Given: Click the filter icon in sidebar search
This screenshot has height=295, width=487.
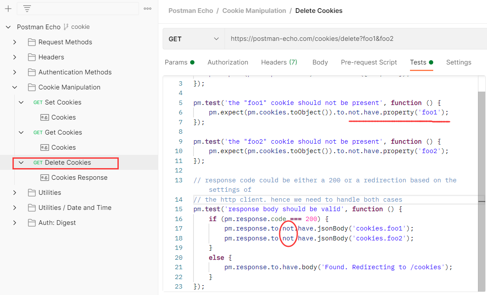Looking at the screenshot, I should pos(27,9).
